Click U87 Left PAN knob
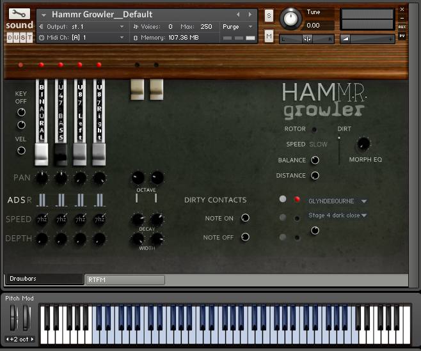Viewport: 421px width, 351px height. (x=80, y=178)
